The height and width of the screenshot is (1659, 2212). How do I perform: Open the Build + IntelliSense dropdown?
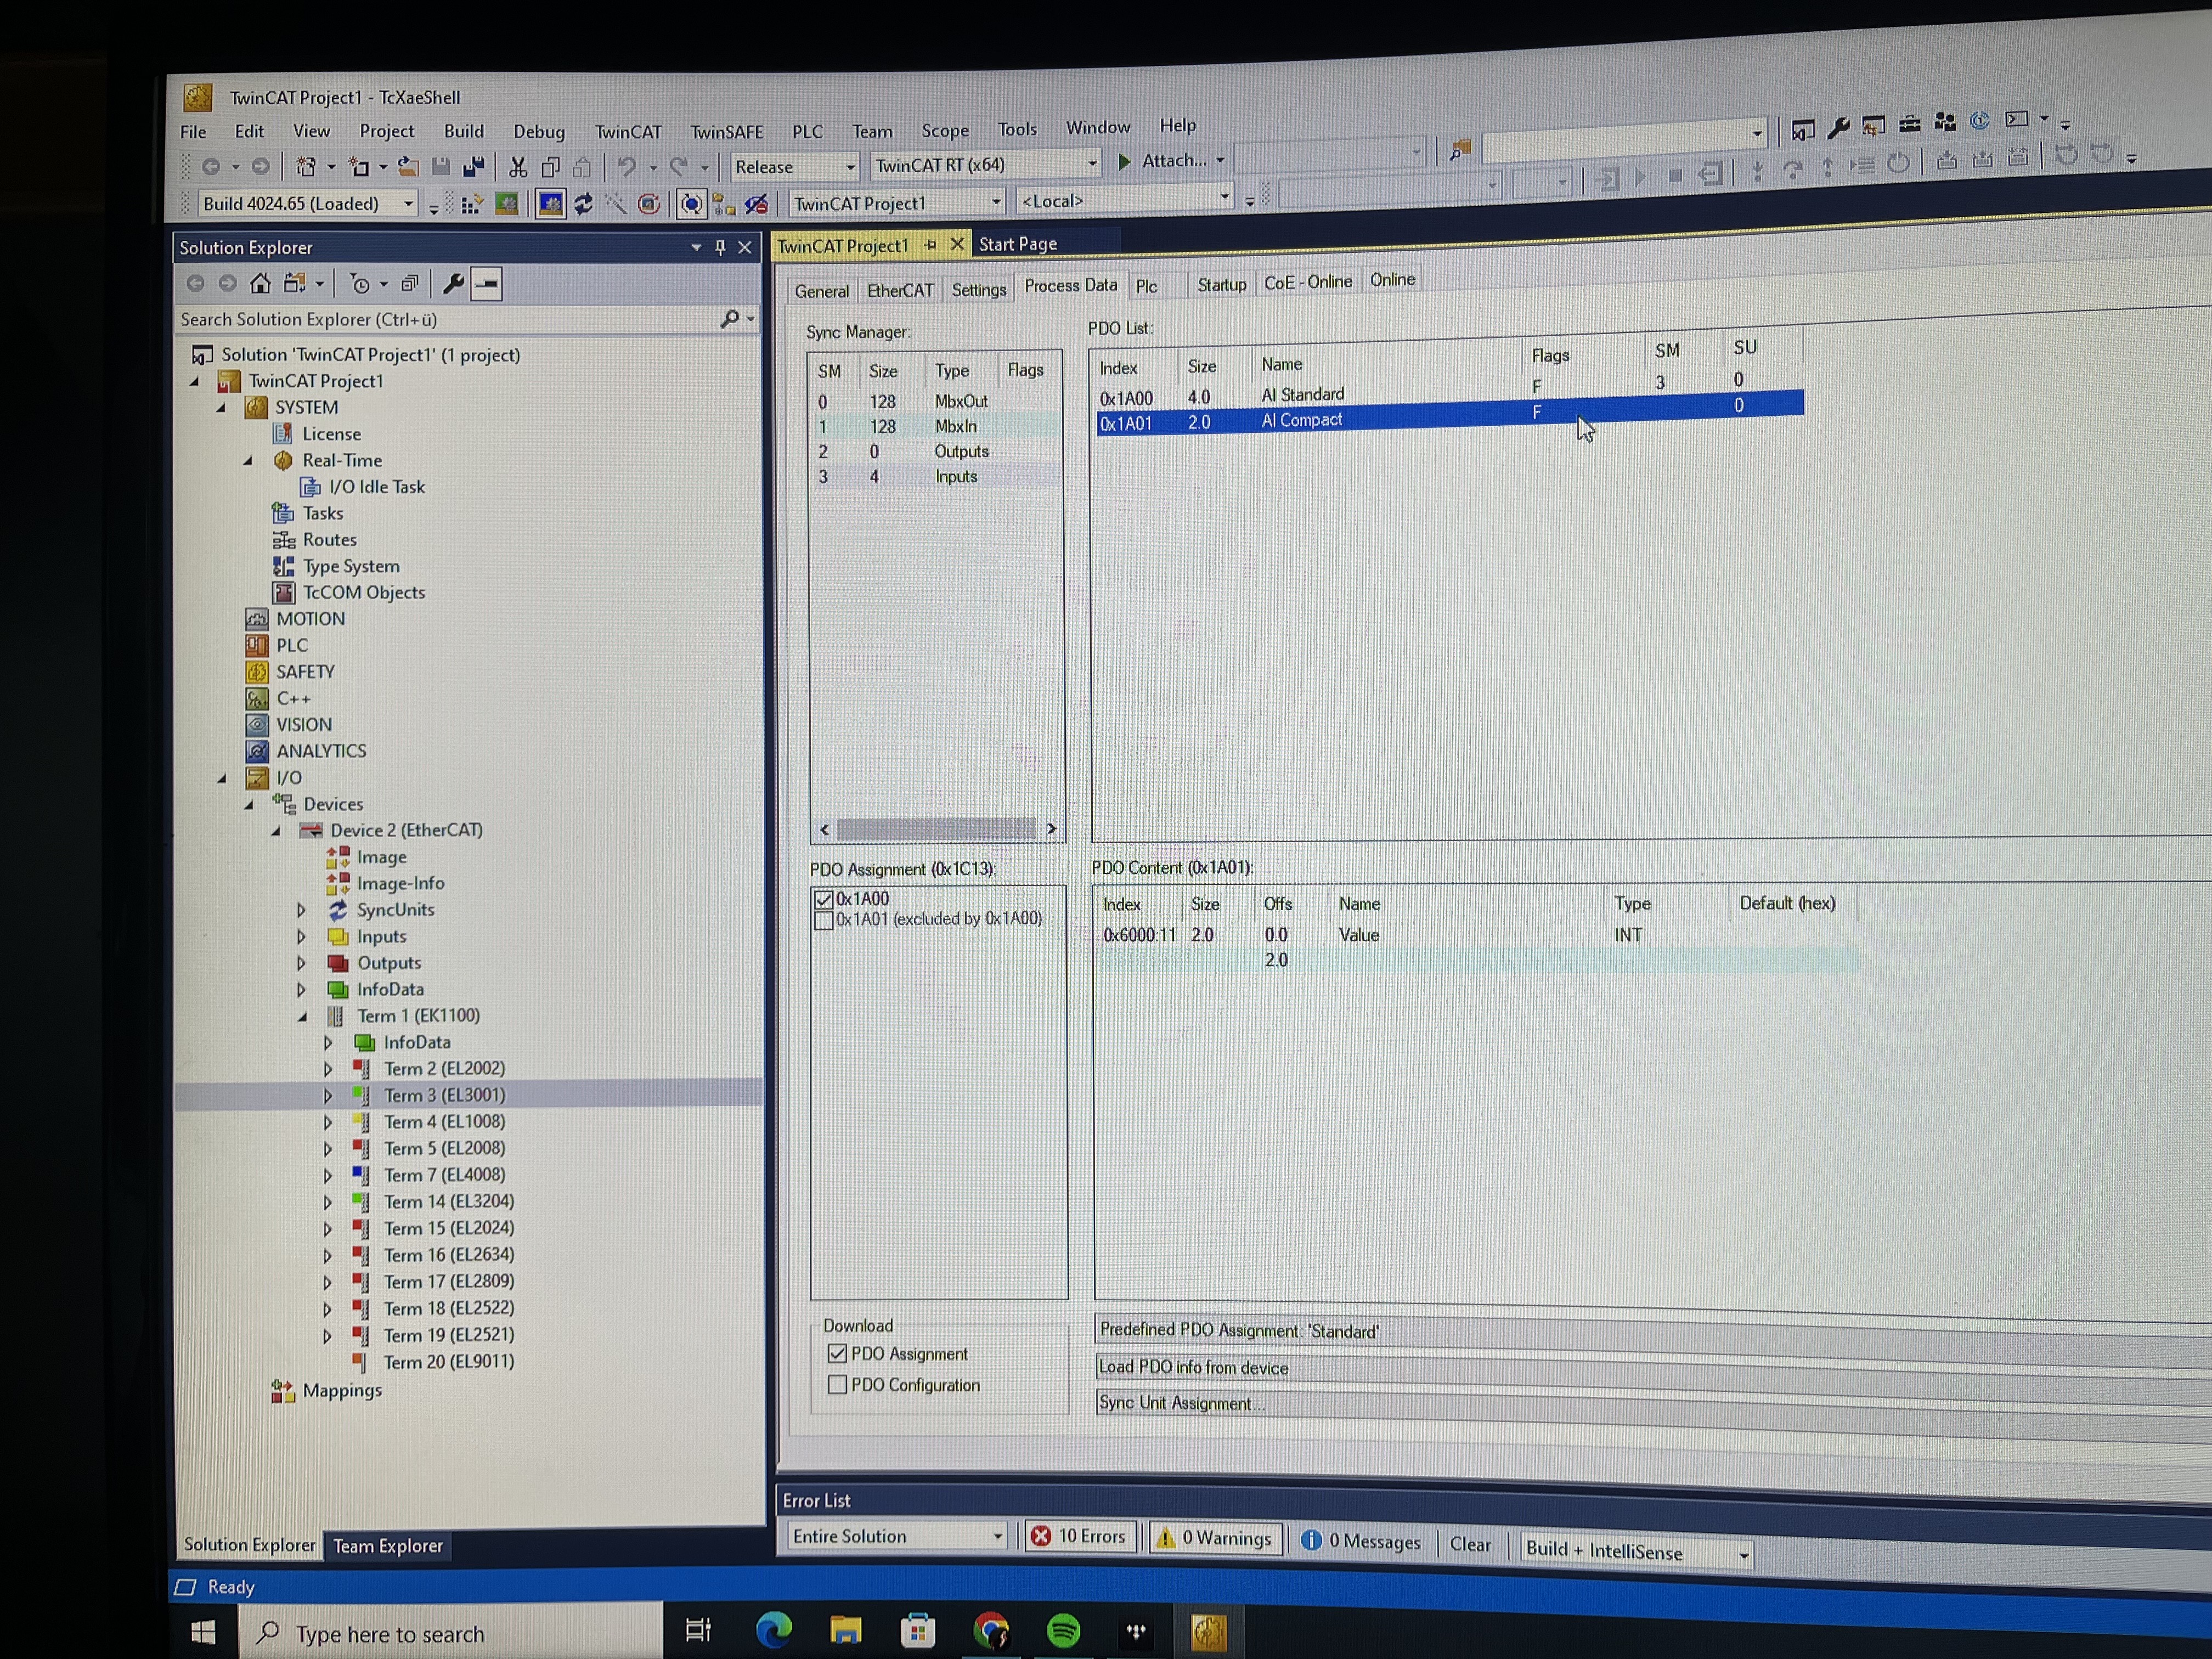[x=1636, y=1552]
